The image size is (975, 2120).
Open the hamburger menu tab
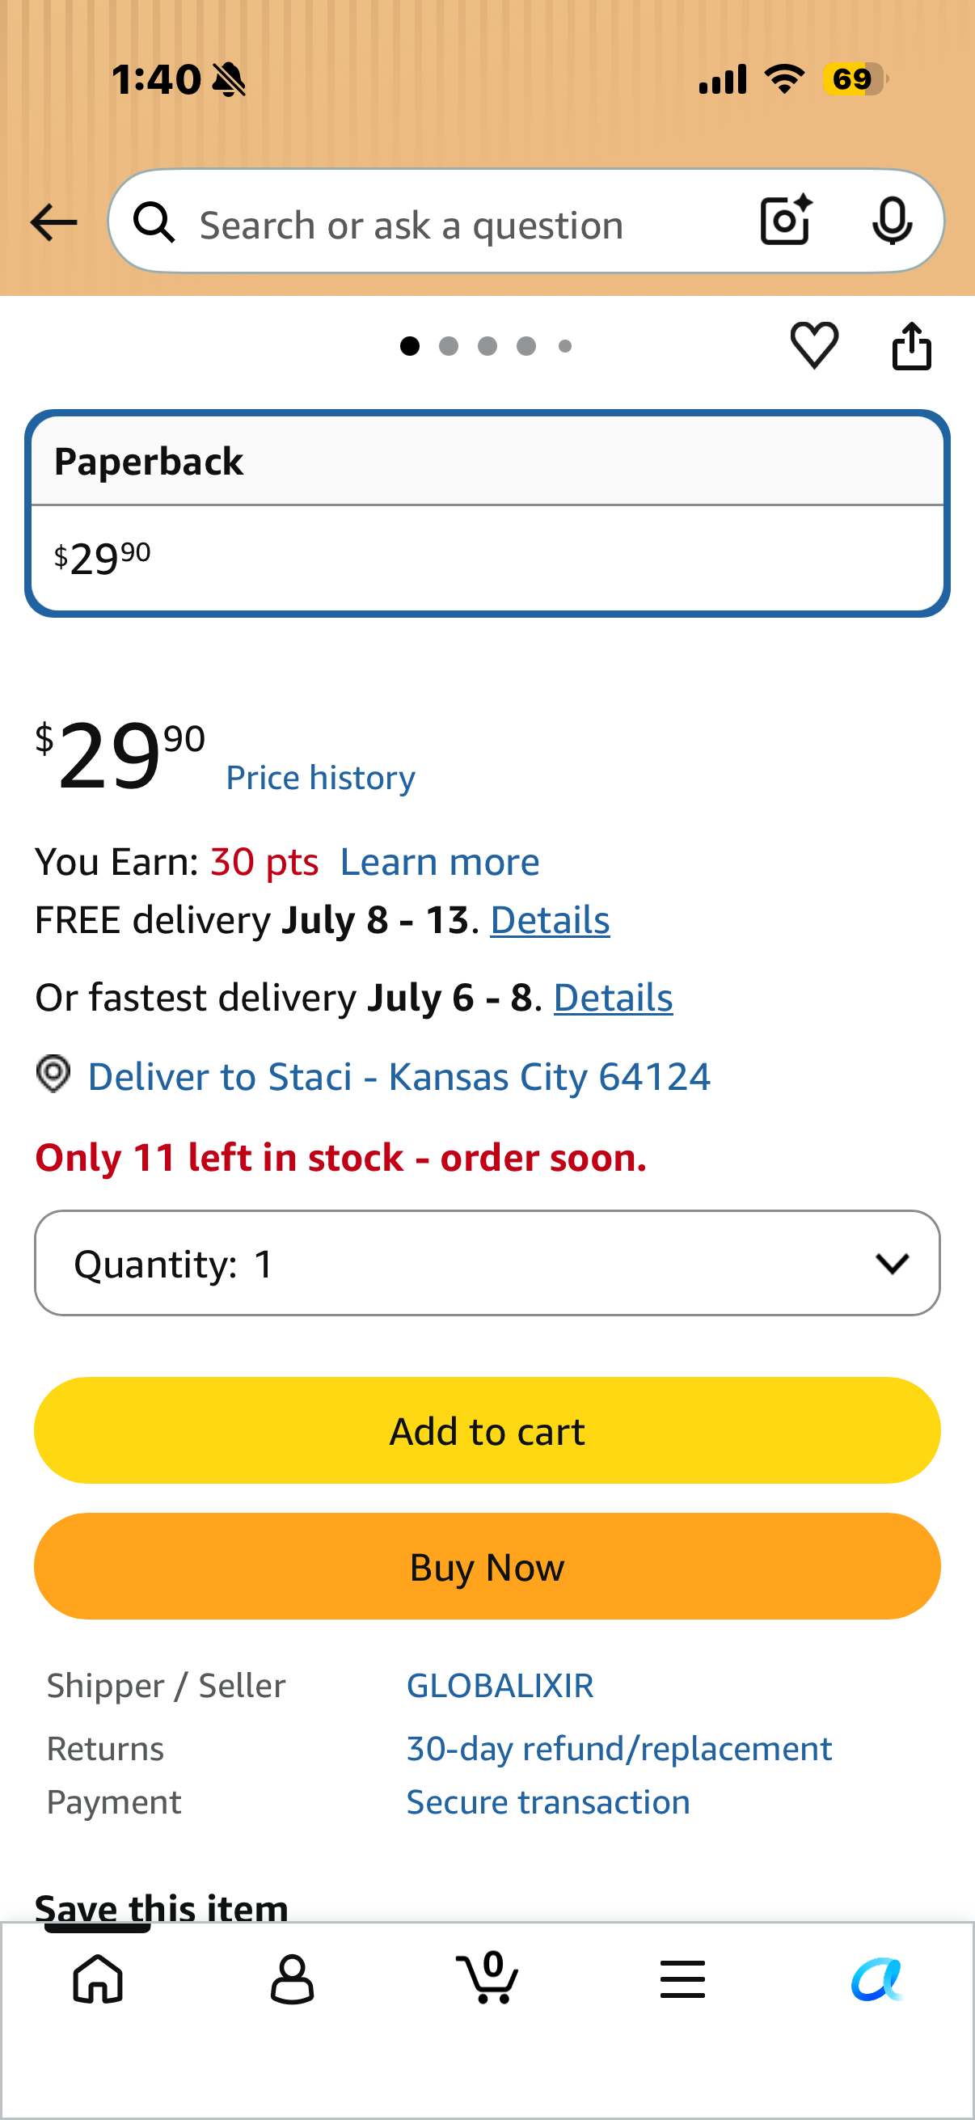(682, 1979)
